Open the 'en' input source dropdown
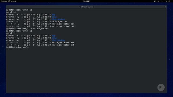173x97 pixels. pyautogui.click(x=159, y=1)
